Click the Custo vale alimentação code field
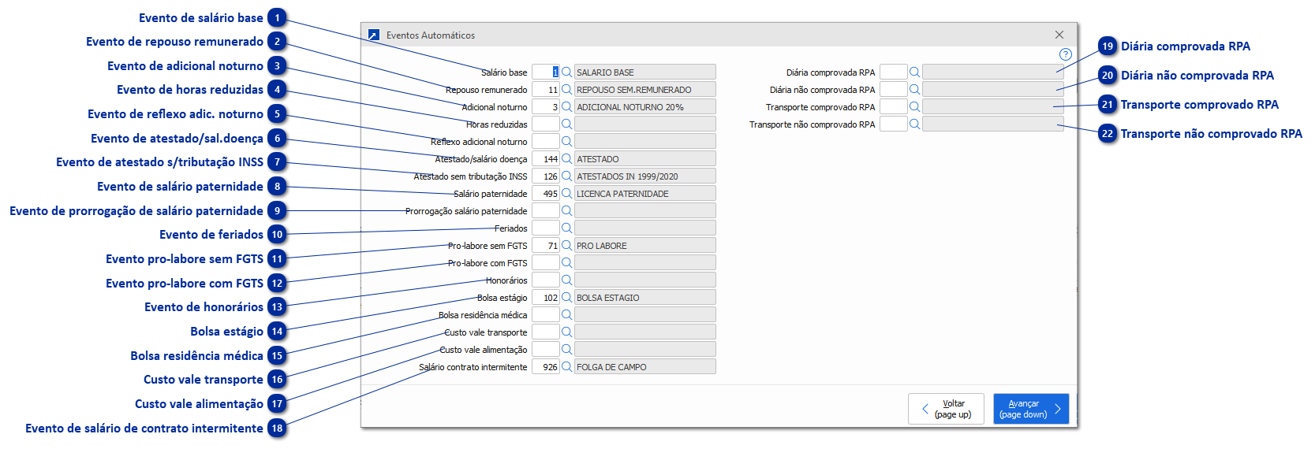This screenshot has height=449, width=1315. [546, 349]
